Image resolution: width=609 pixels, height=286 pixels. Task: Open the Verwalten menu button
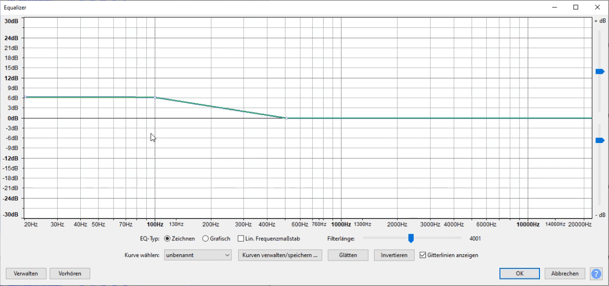coord(26,274)
